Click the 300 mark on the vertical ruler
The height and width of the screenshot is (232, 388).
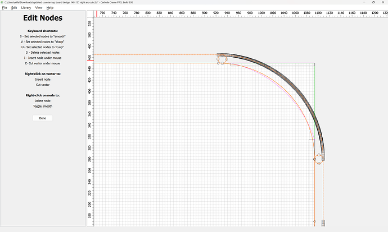[x=89, y=148]
